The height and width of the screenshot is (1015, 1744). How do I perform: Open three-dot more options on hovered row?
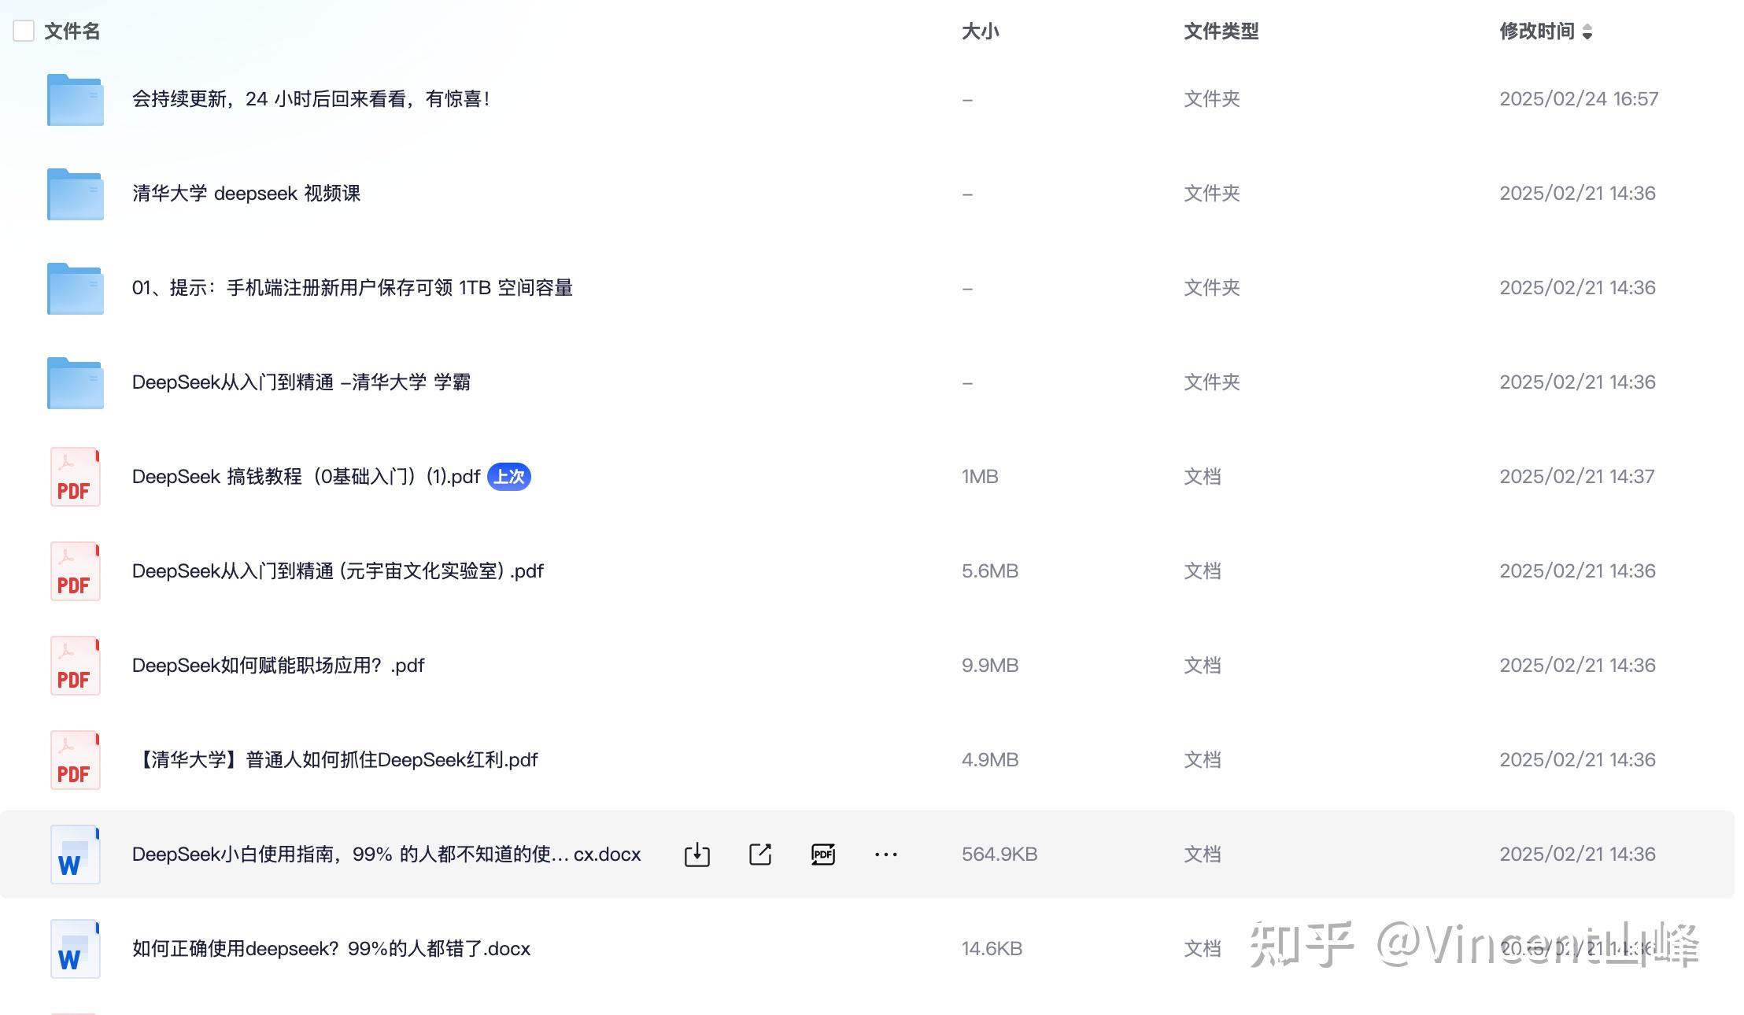(x=885, y=854)
